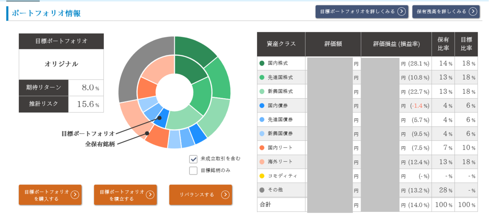Select the 新興国株式 row label

280,92
